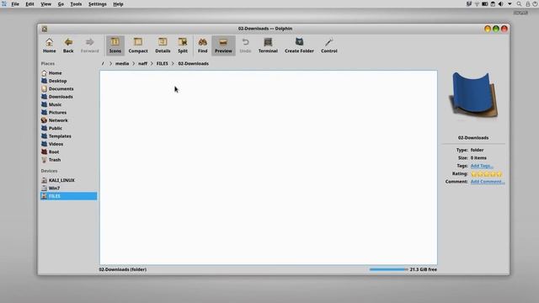Open Trash in the Places panel
The height and width of the screenshot is (303, 539).
68,160
